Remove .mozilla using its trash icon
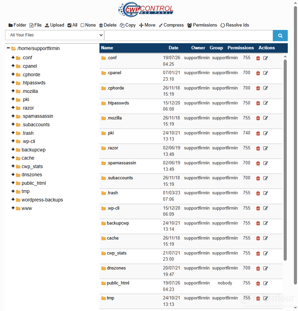298x311 pixels. click(x=258, y=118)
